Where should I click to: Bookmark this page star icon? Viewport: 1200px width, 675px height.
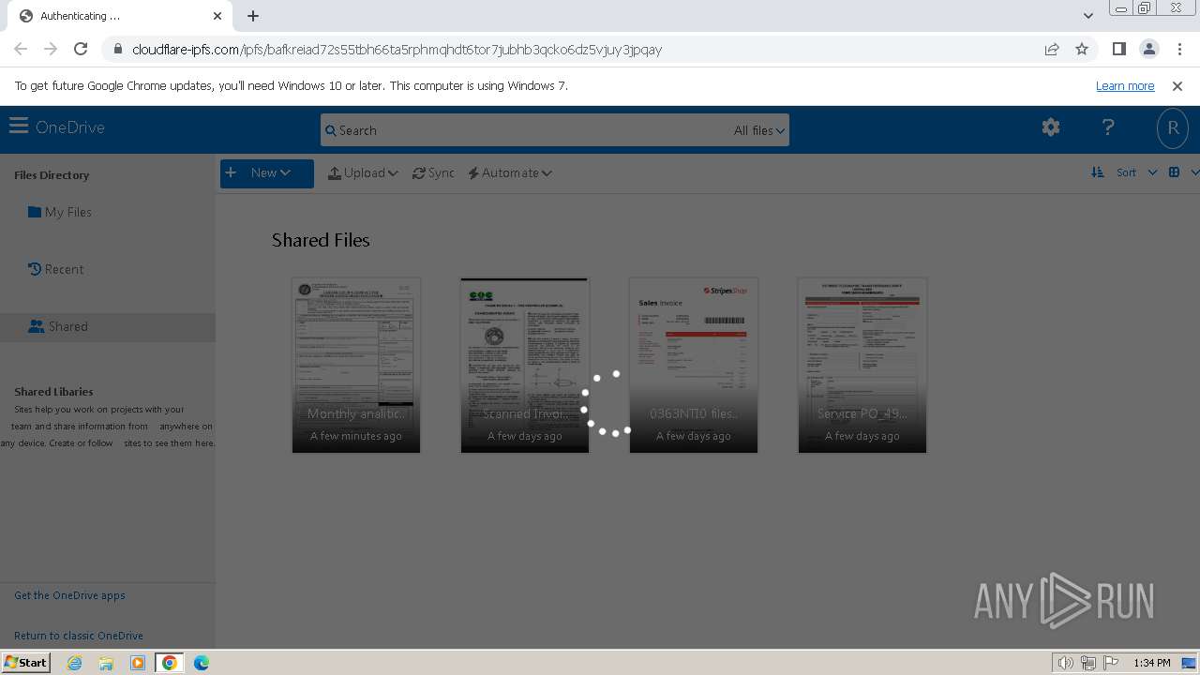[x=1082, y=49]
